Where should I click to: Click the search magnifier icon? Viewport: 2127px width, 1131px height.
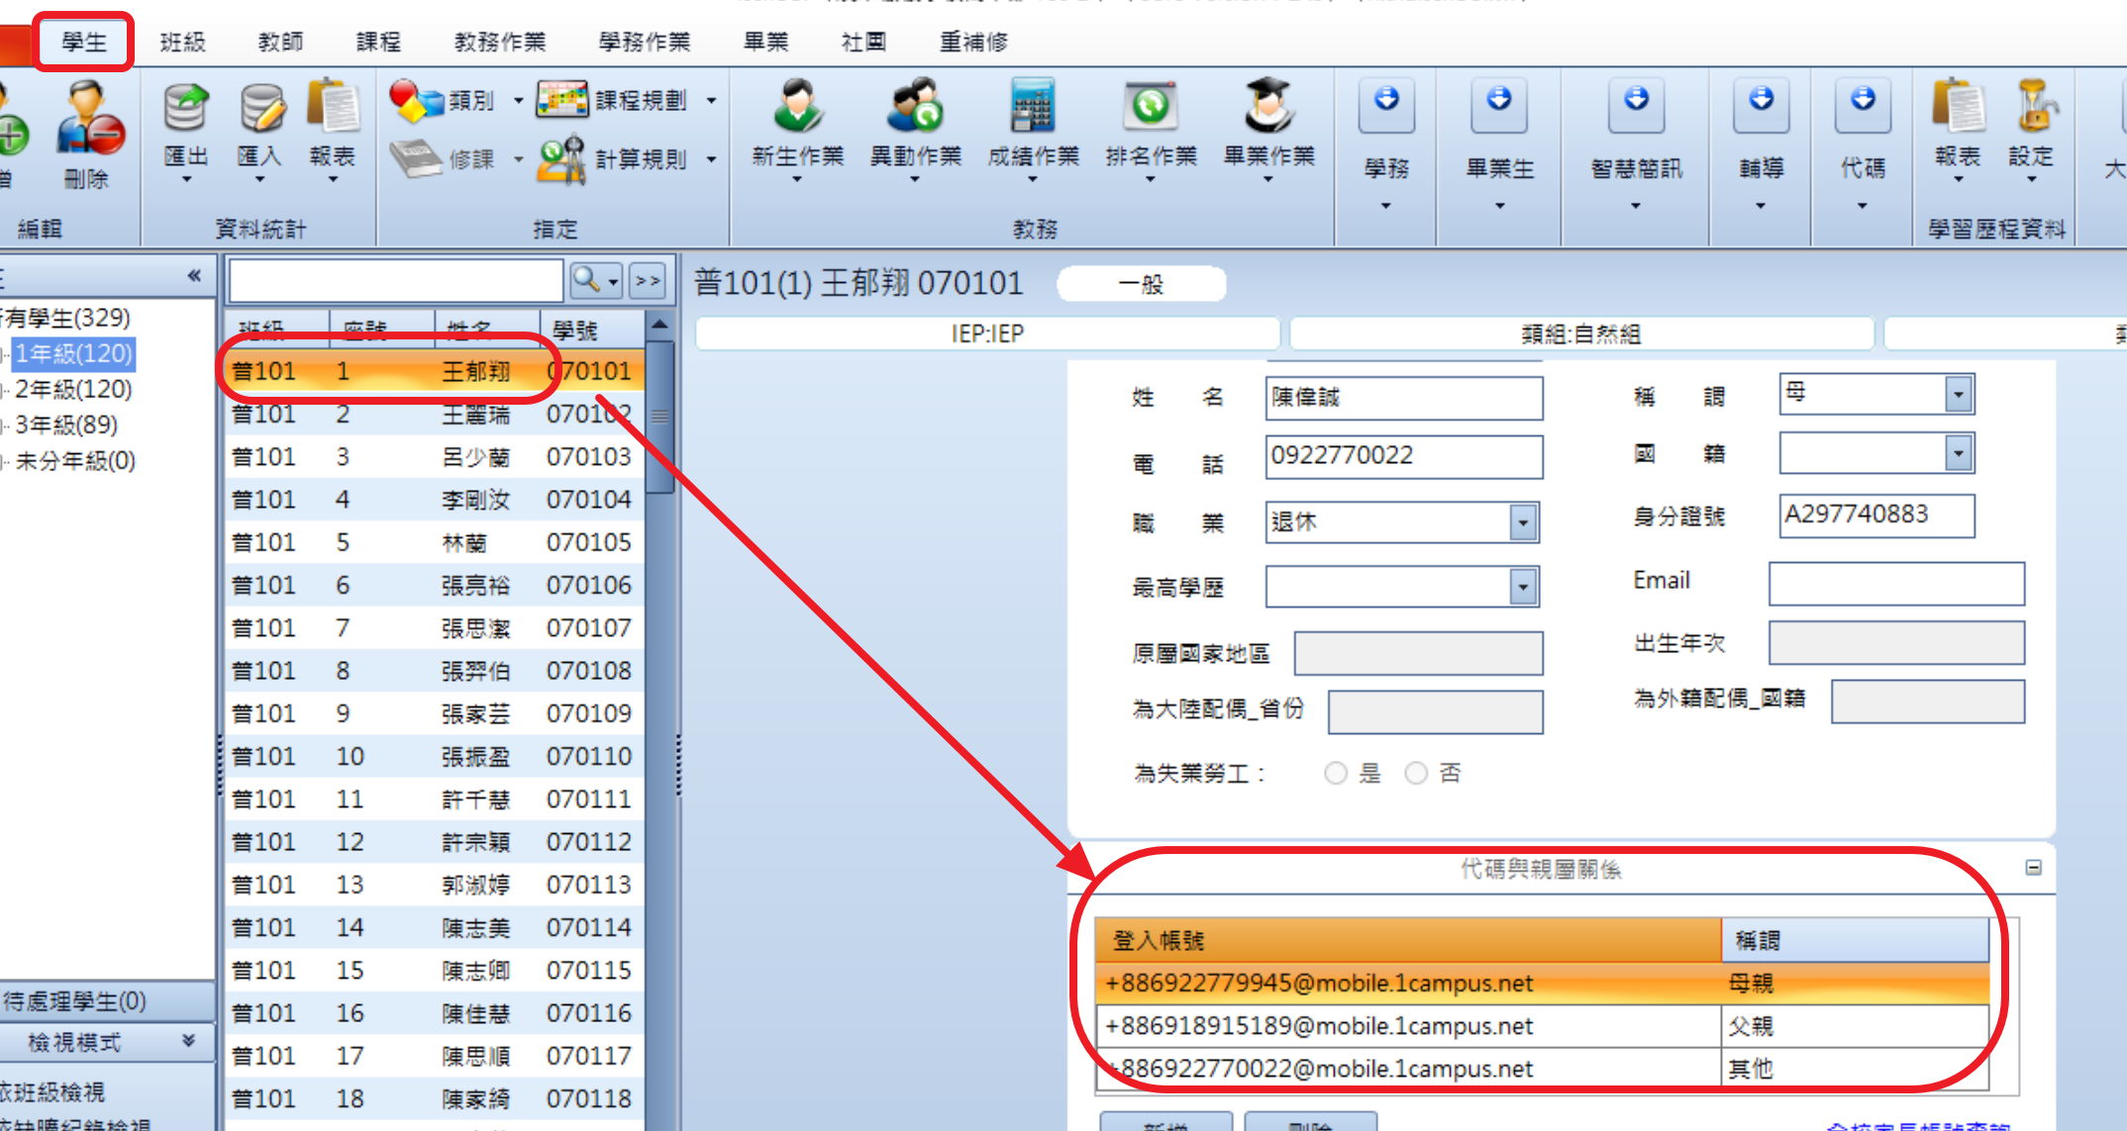[x=586, y=281]
